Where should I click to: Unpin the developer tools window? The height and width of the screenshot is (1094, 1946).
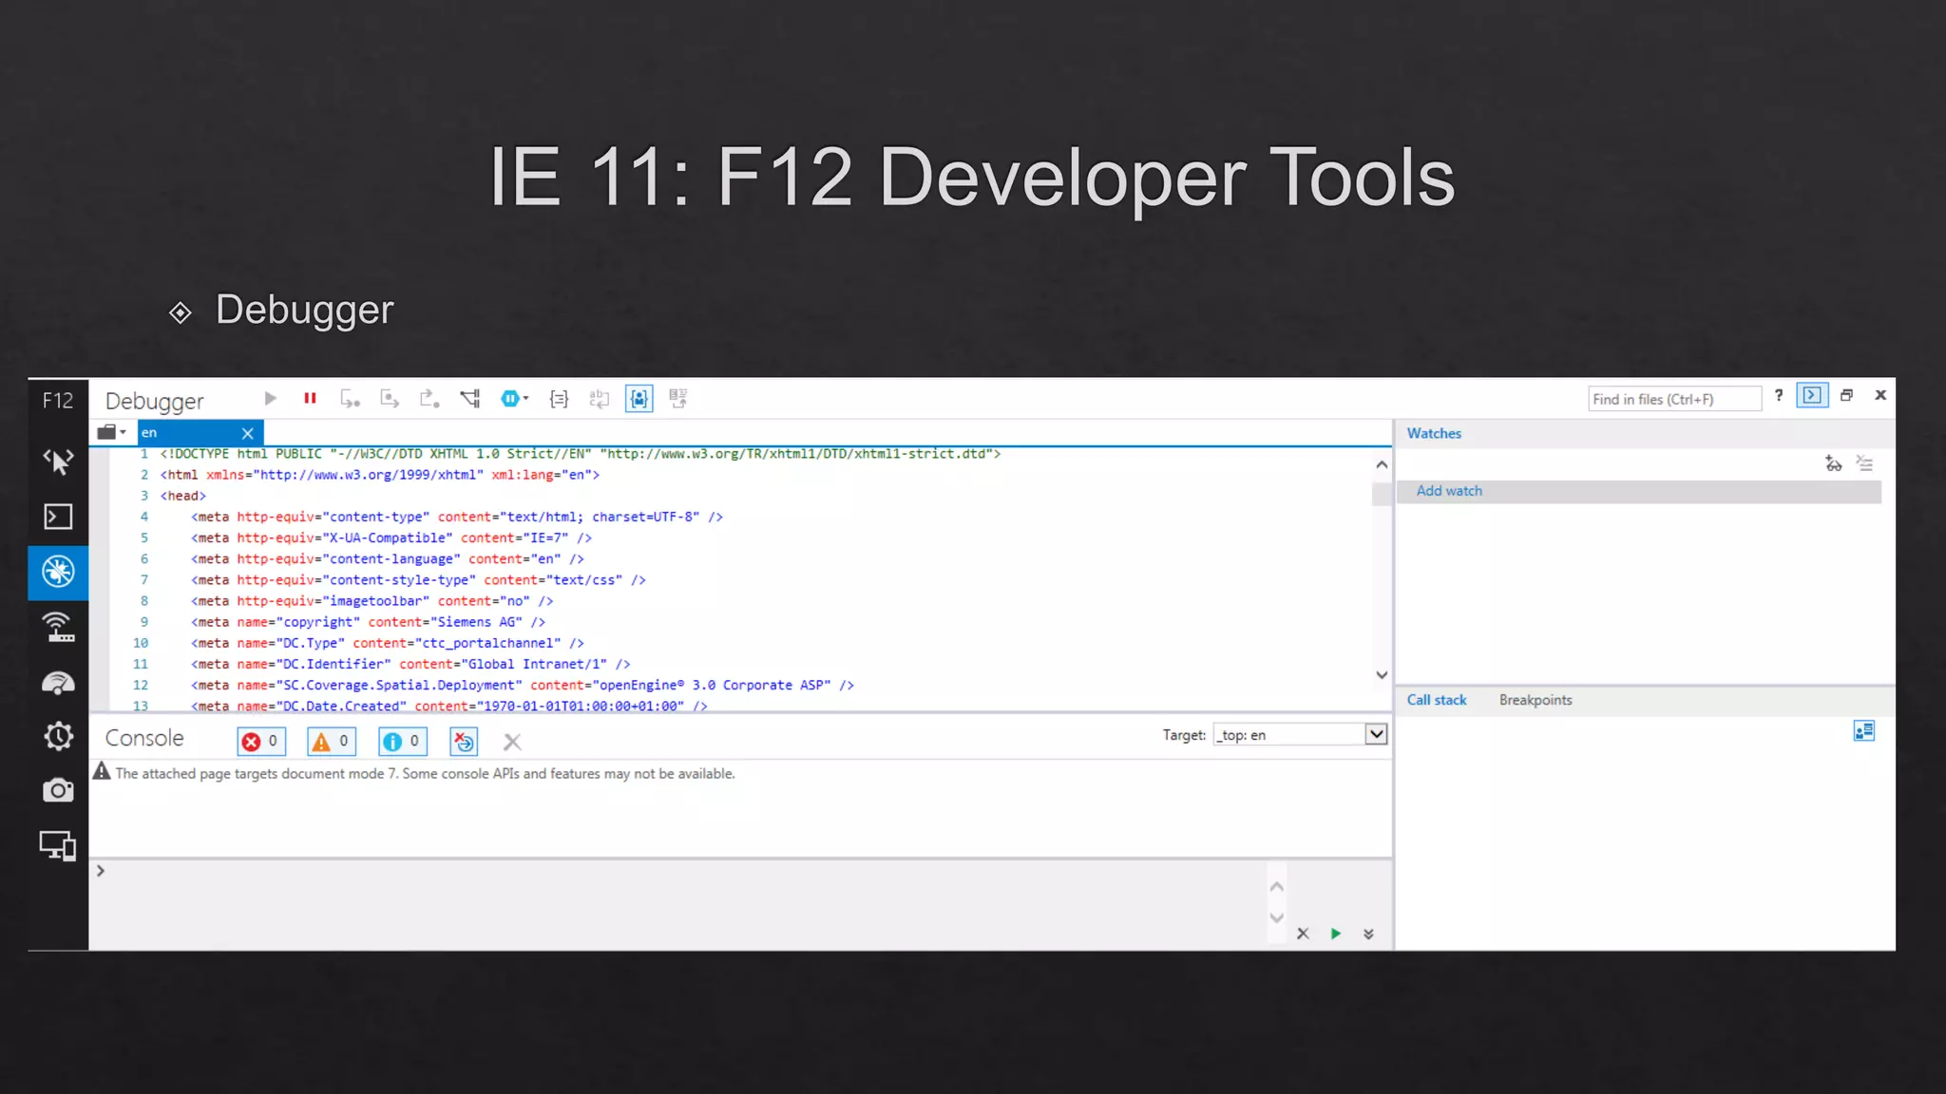tap(1846, 395)
